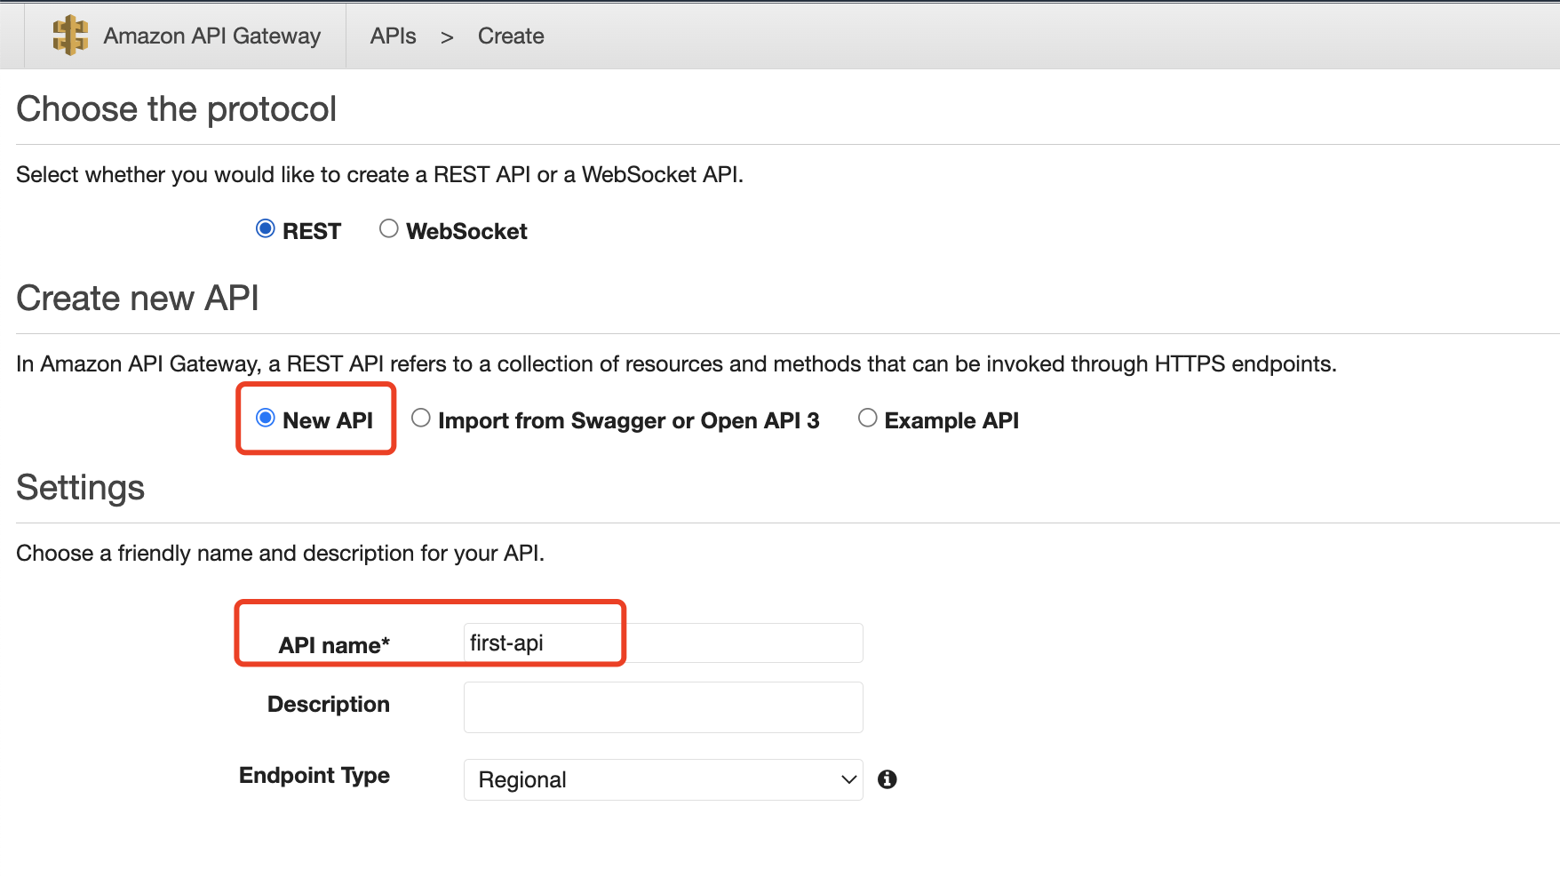Viewport: 1560px width, 878px height.
Task: Click the sentence about REST or WebSocket API
Action: (379, 174)
